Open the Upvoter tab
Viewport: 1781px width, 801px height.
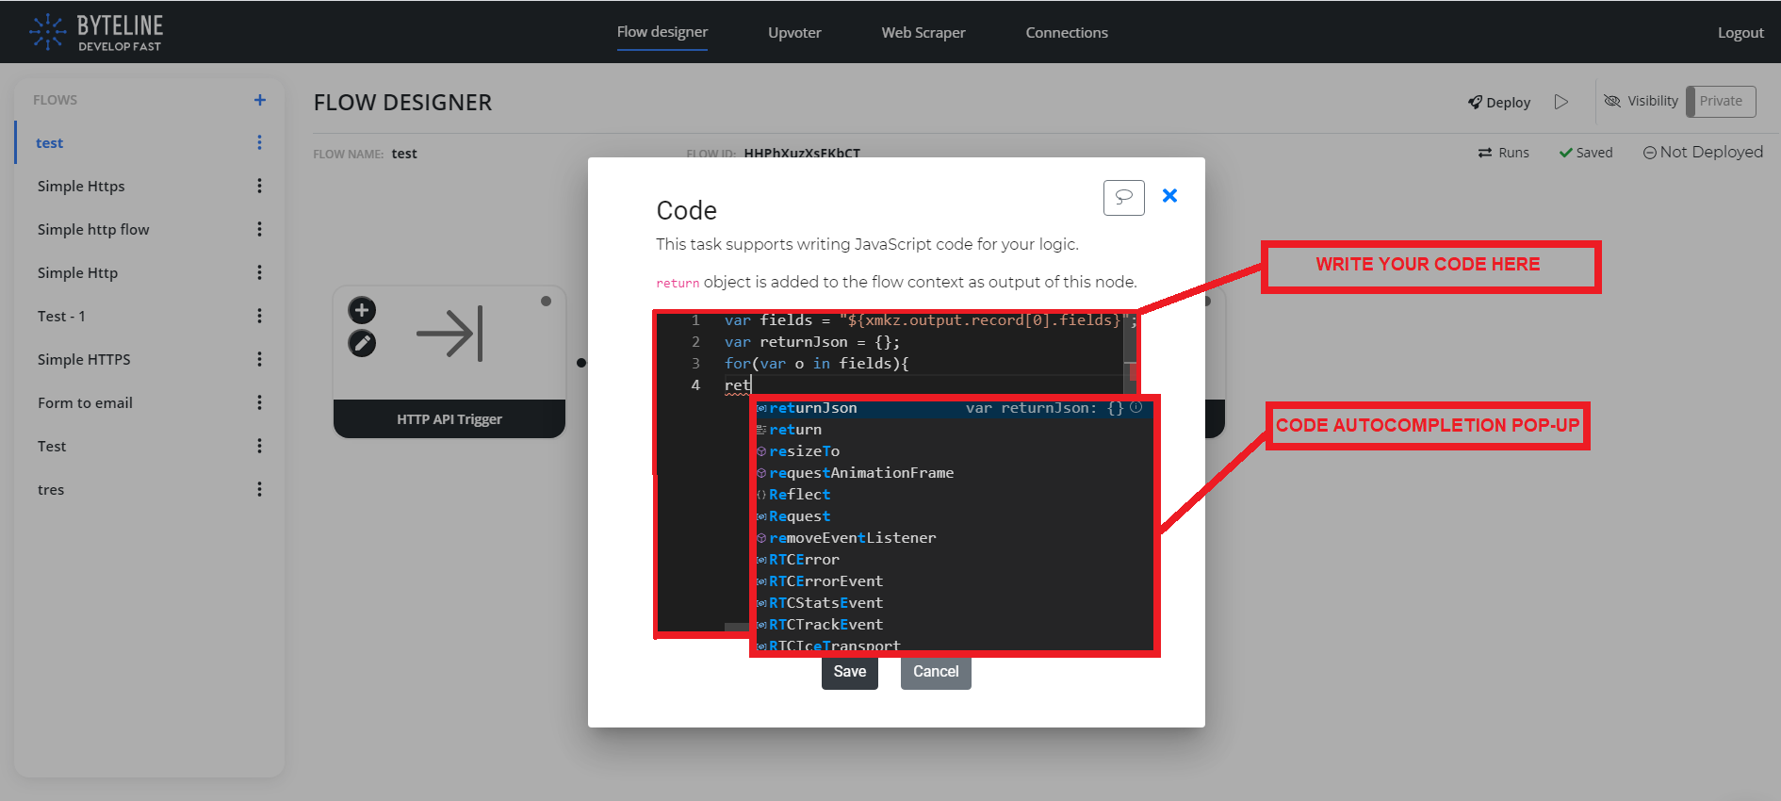point(794,32)
